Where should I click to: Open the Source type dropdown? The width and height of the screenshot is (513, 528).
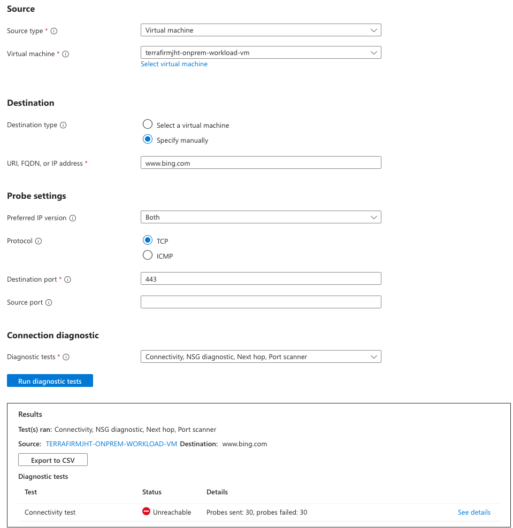click(x=261, y=30)
